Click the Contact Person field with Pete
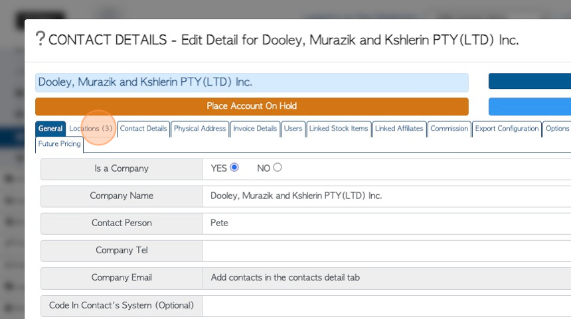The height and width of the screenshot is (319, 571). tap(386, 223)
